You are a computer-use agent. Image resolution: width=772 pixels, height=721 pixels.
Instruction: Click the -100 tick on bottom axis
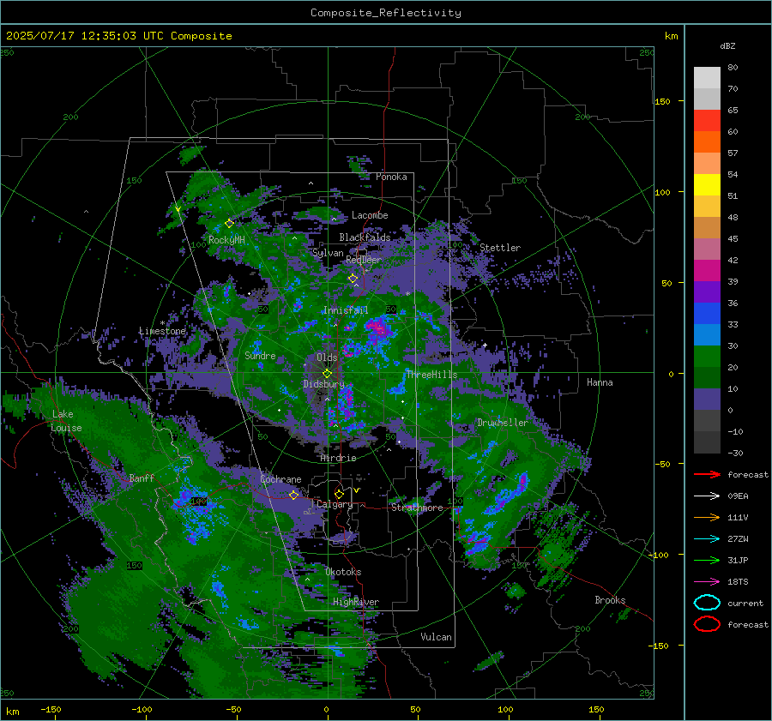click(x=142, y=709)
